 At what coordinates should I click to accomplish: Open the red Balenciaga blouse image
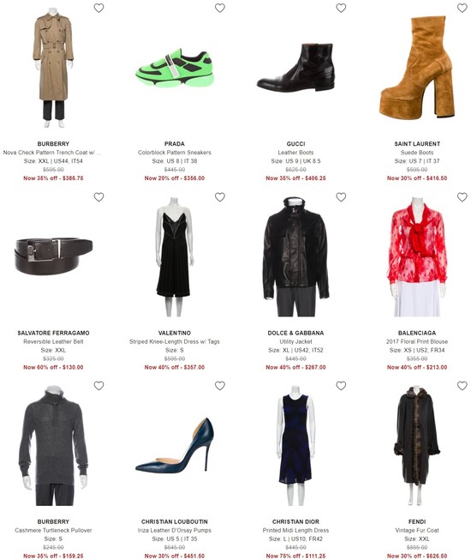417,256
